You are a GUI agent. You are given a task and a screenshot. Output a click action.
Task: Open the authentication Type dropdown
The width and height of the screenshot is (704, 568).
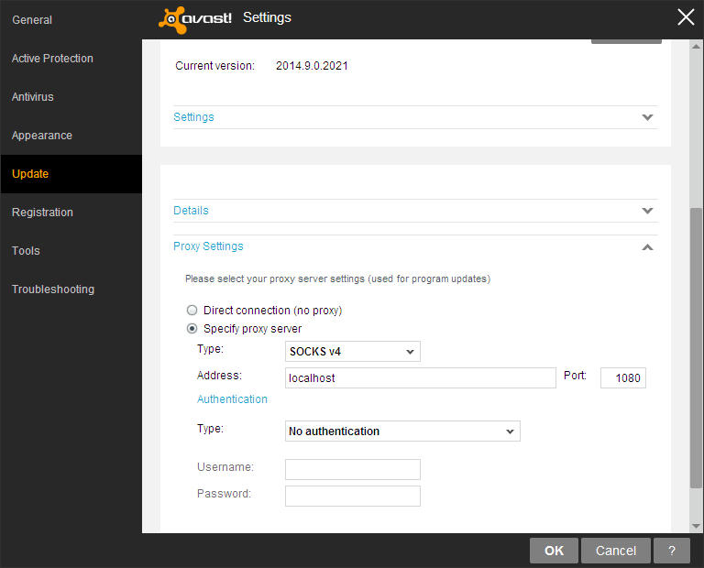[x=402, y=431]
